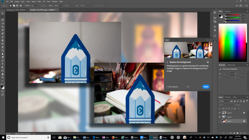Open the Learn panel lightbulb icon
Image resolution: width=249 pixels, height=140 pixels.
[215, 41]
